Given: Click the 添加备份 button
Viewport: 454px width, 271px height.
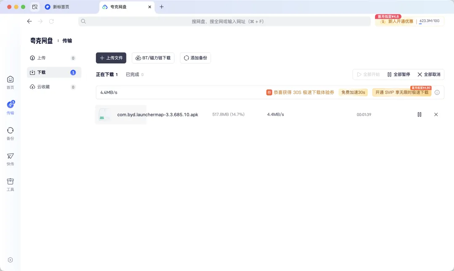Looking at the screenshot, I should click(195, 58).
